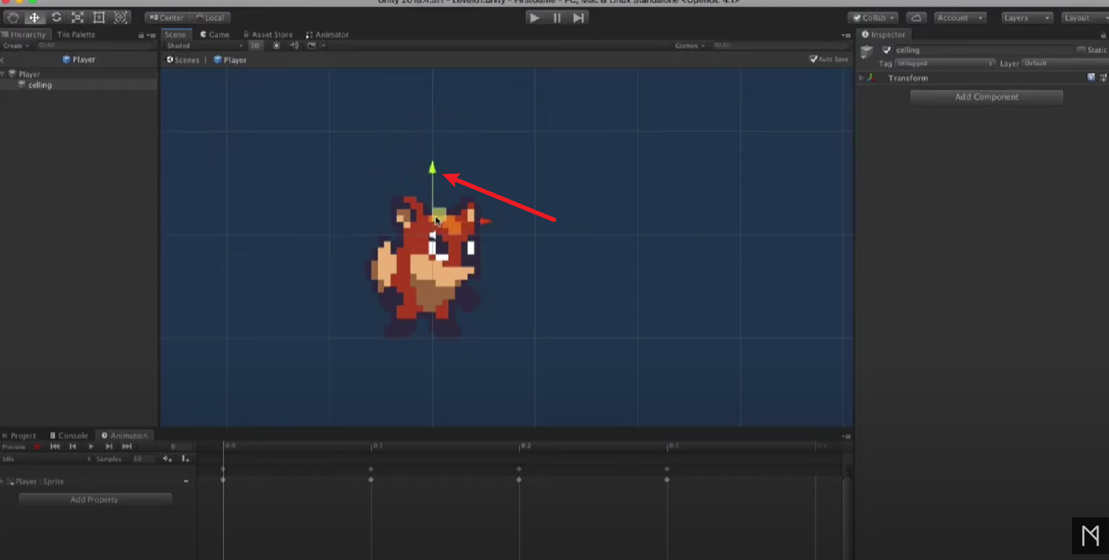The width and height of the screenshot is (1109, 560).
Task: Switch to the Animation tab
Action: coord(124,435)
